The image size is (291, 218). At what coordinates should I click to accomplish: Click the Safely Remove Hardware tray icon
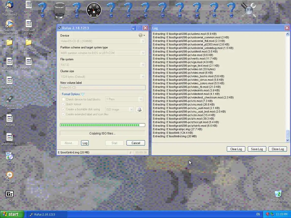tap(272, 214)
